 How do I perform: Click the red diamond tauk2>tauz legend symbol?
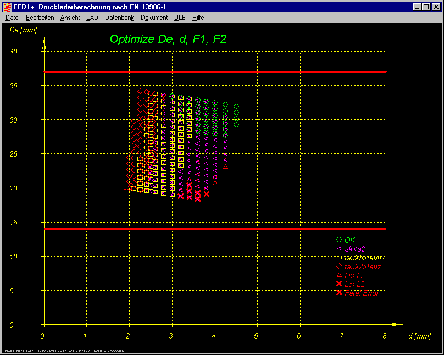click(x=339, y=267)
